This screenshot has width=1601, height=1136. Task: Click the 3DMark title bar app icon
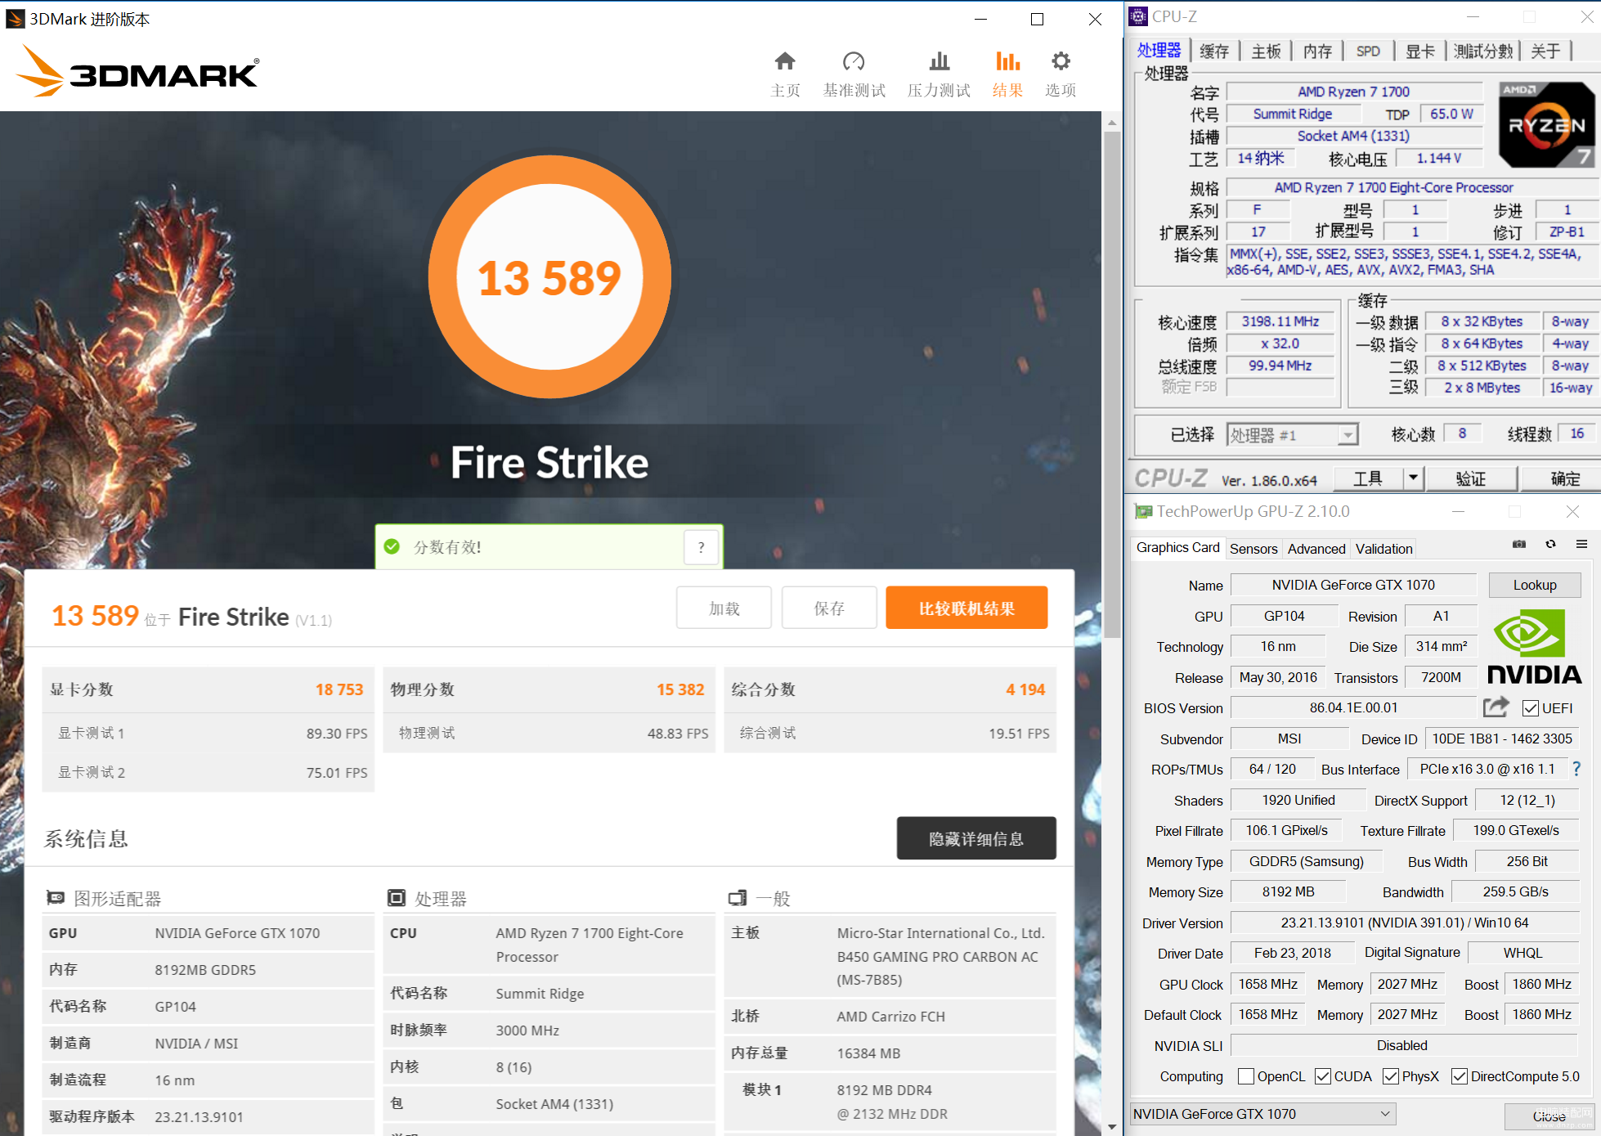point(15,19)
